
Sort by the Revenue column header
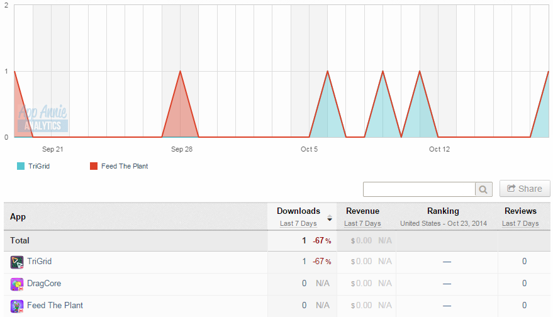362,211
